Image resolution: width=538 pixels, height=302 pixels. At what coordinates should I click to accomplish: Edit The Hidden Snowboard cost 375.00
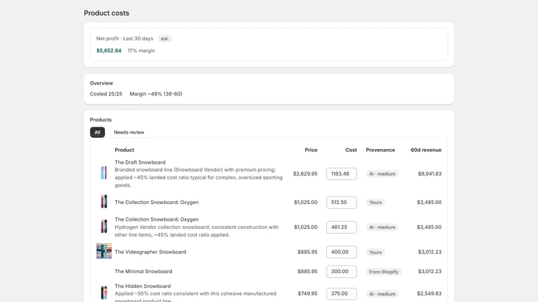pyautogui.click(x=342, y=293)
